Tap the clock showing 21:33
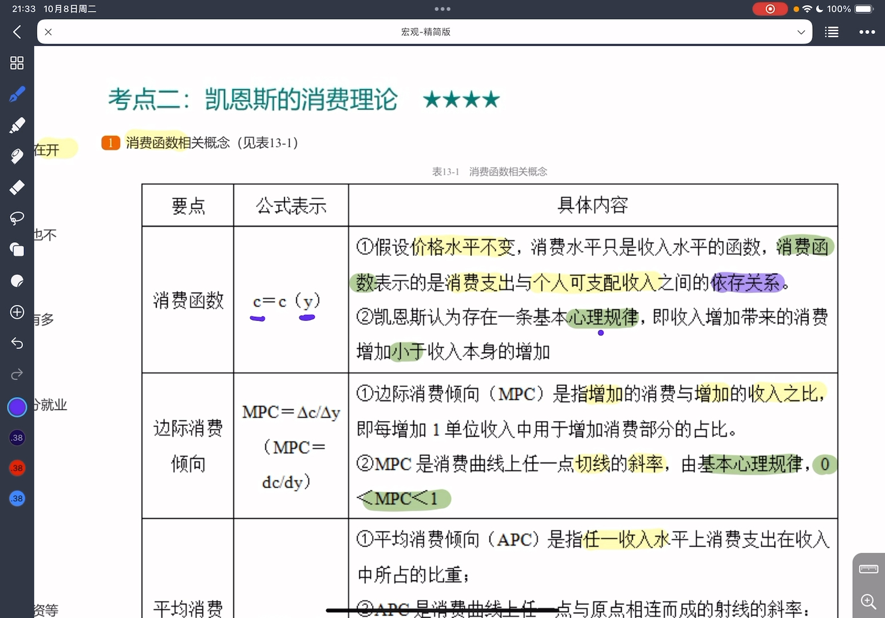 (24, 9)
